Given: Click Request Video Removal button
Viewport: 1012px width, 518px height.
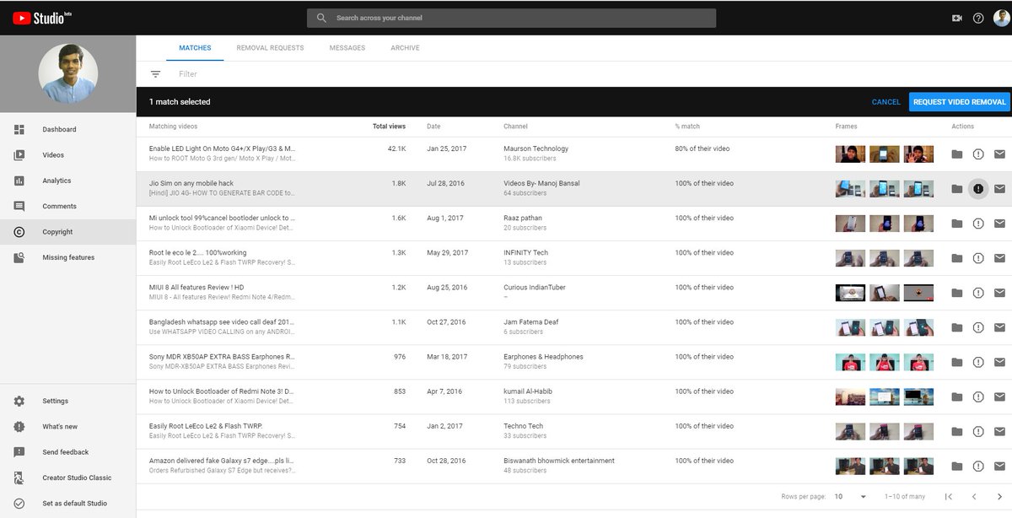Looking at the screenshot, I should (x=960, y=102).
